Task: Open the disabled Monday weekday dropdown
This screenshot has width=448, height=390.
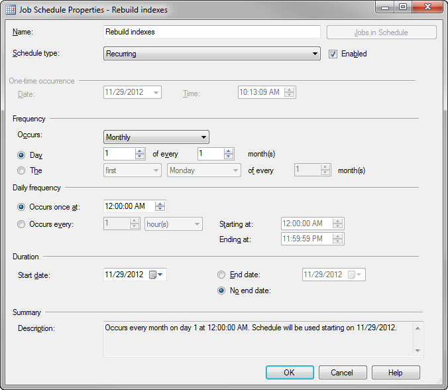Action: click(x=204, y=170)
